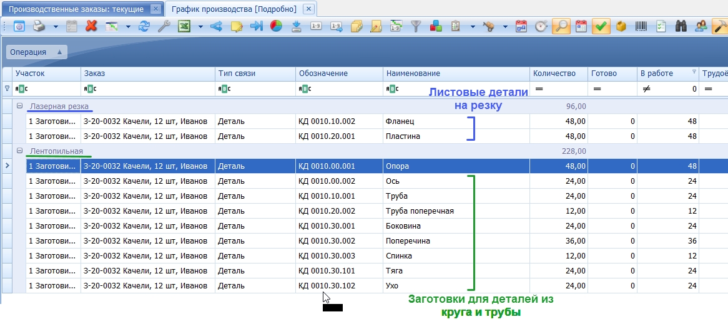Click the hand truck cart icon
Image resolution: width=728 pixels, height=332 pixels.
488,27
